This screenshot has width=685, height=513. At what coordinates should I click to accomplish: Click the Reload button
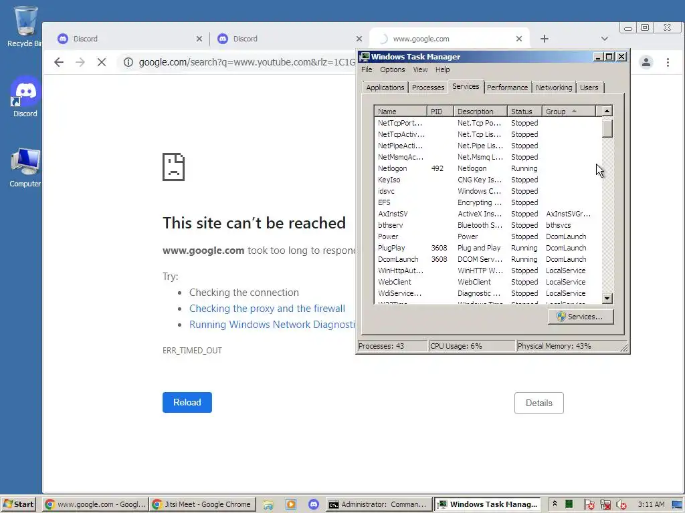click(x=187, y=402)
